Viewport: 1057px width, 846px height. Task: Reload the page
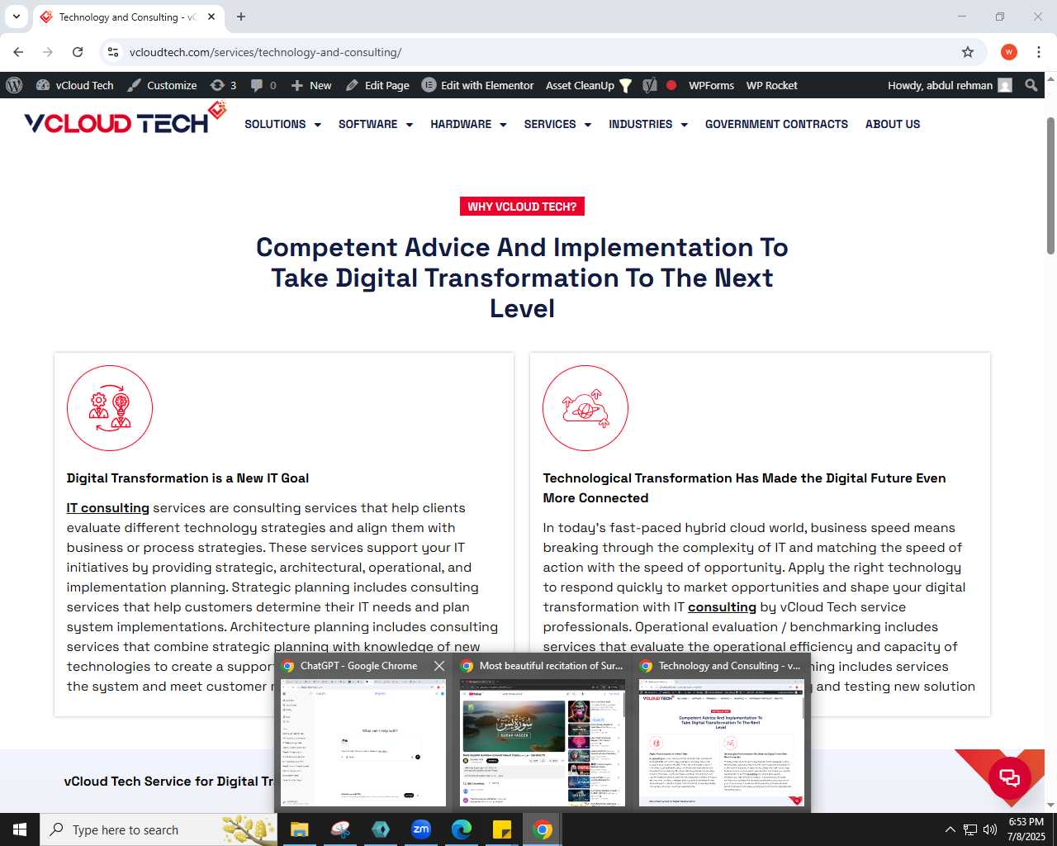coord(78,52)
